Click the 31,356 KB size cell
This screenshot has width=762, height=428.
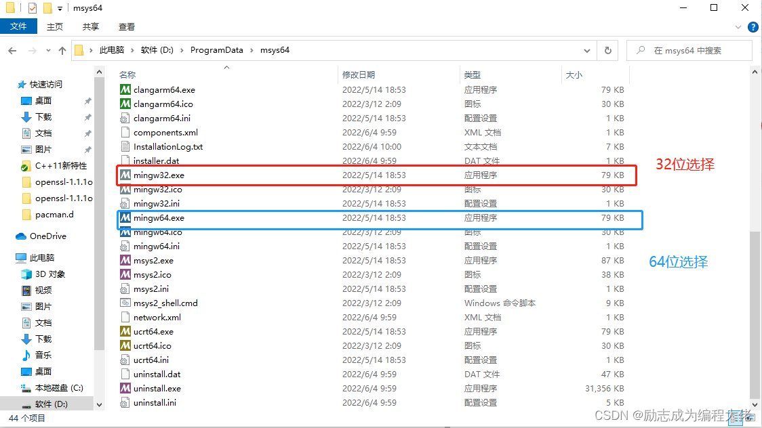pos(605,388)
